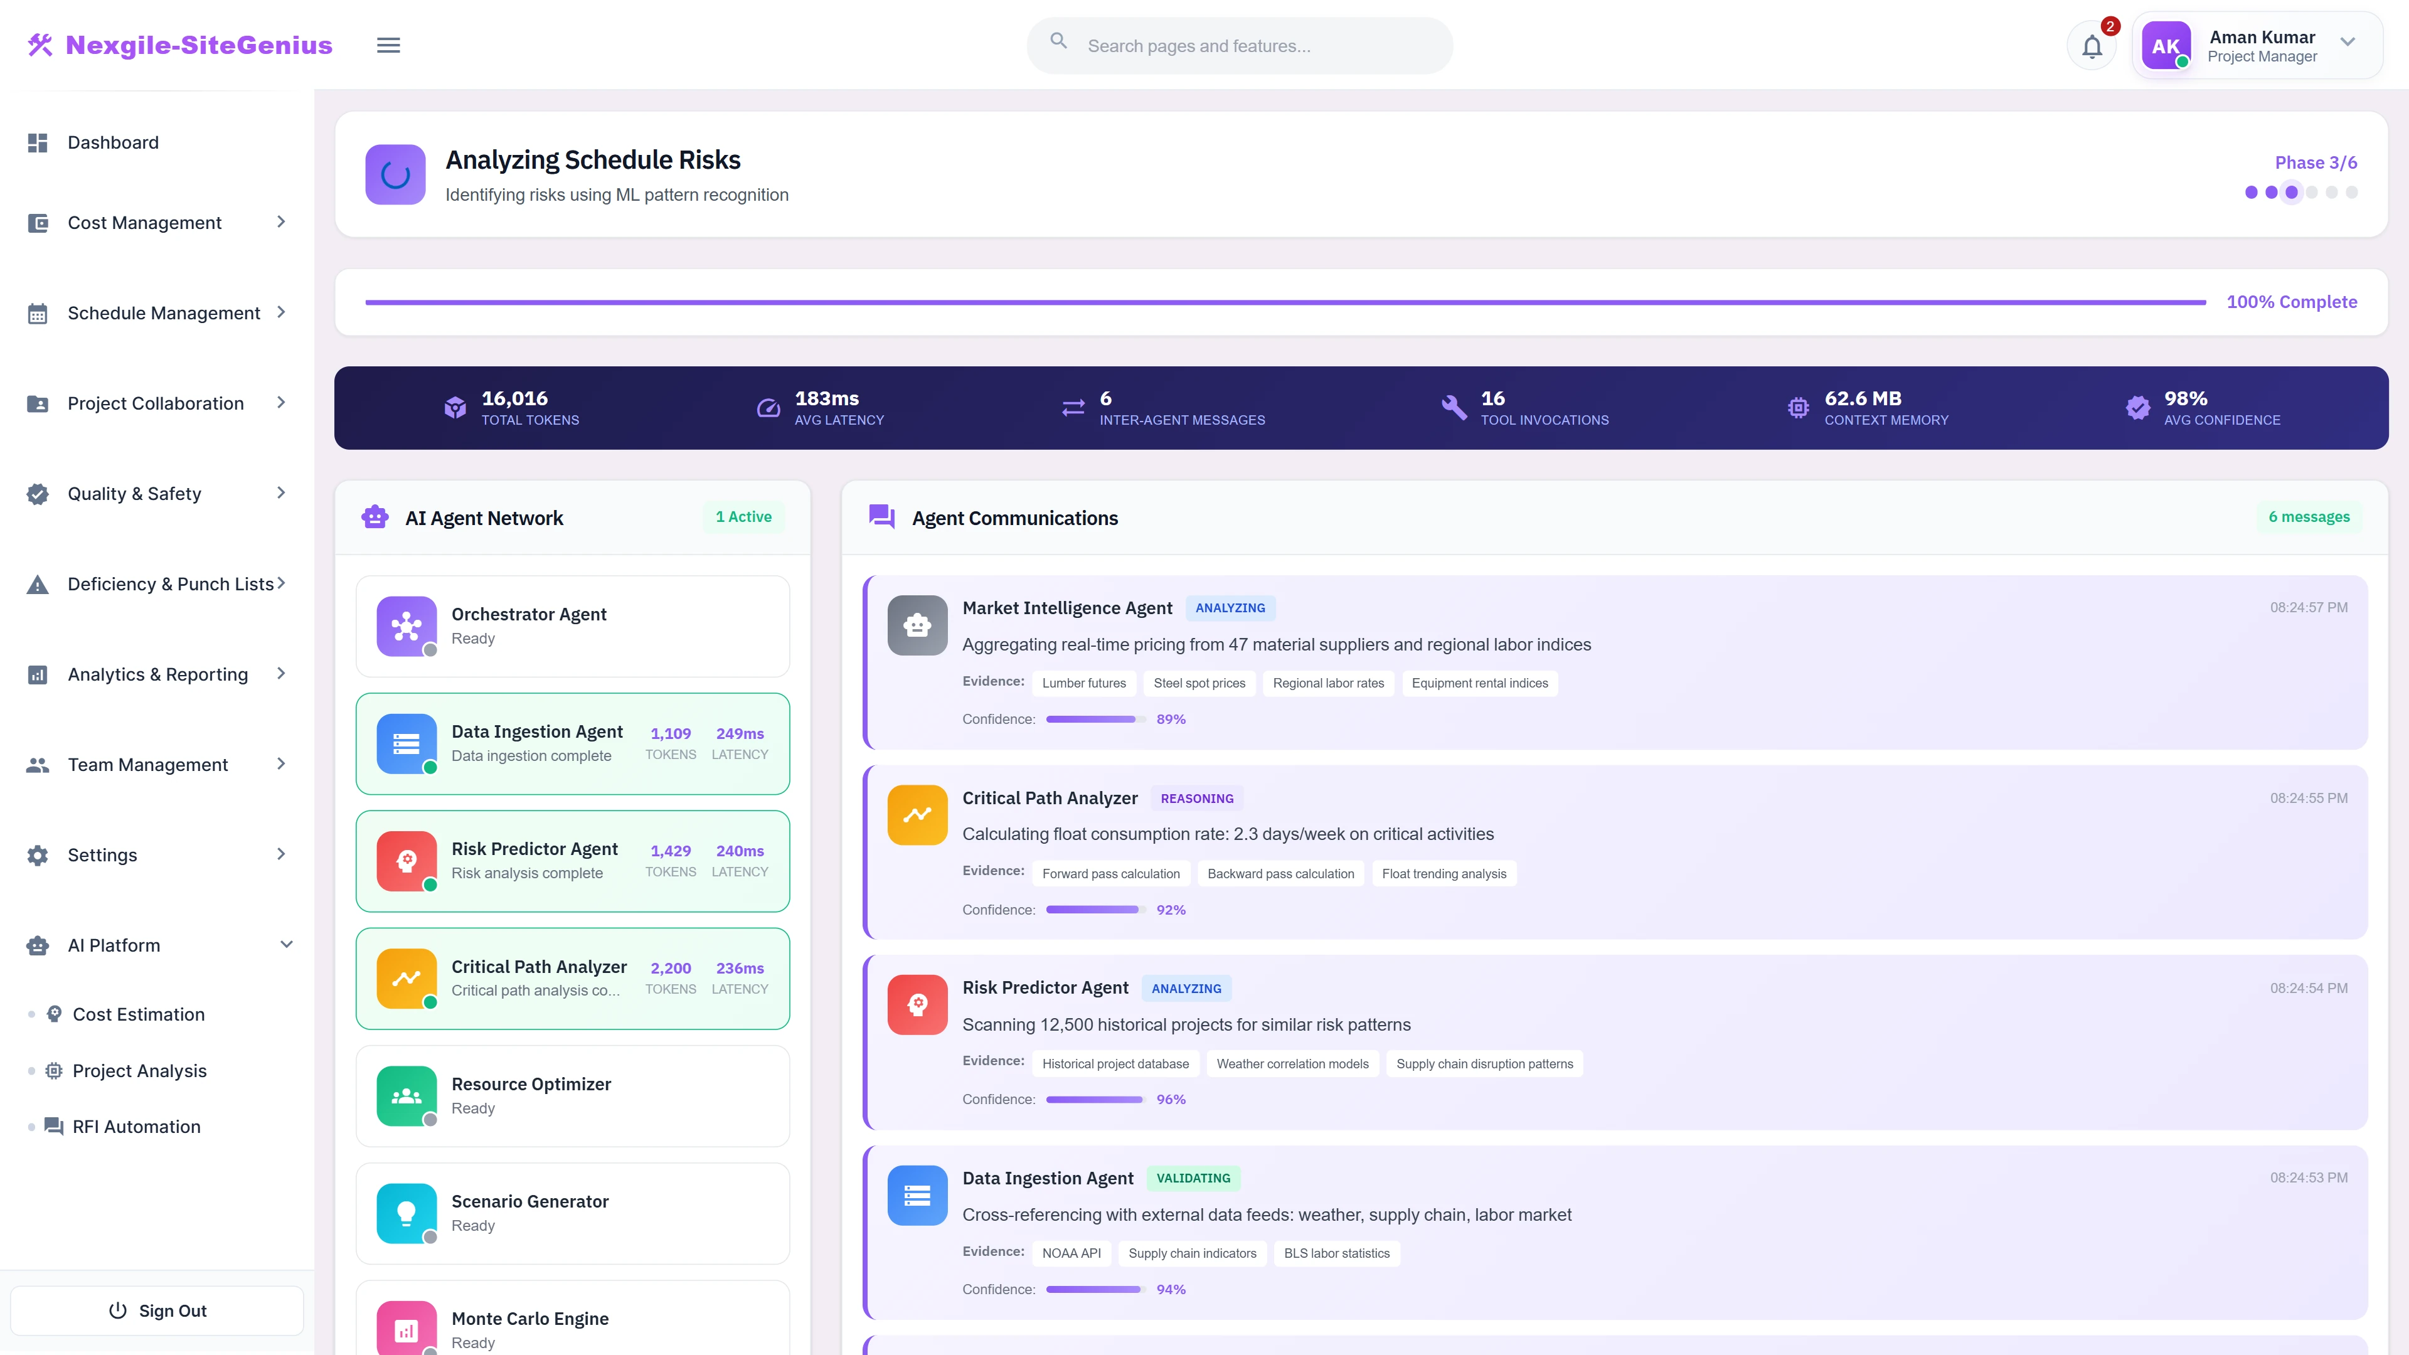Click the Scenario Generator lightbulb icon
The image size is (2409, 1355).
coord(406,1213)
